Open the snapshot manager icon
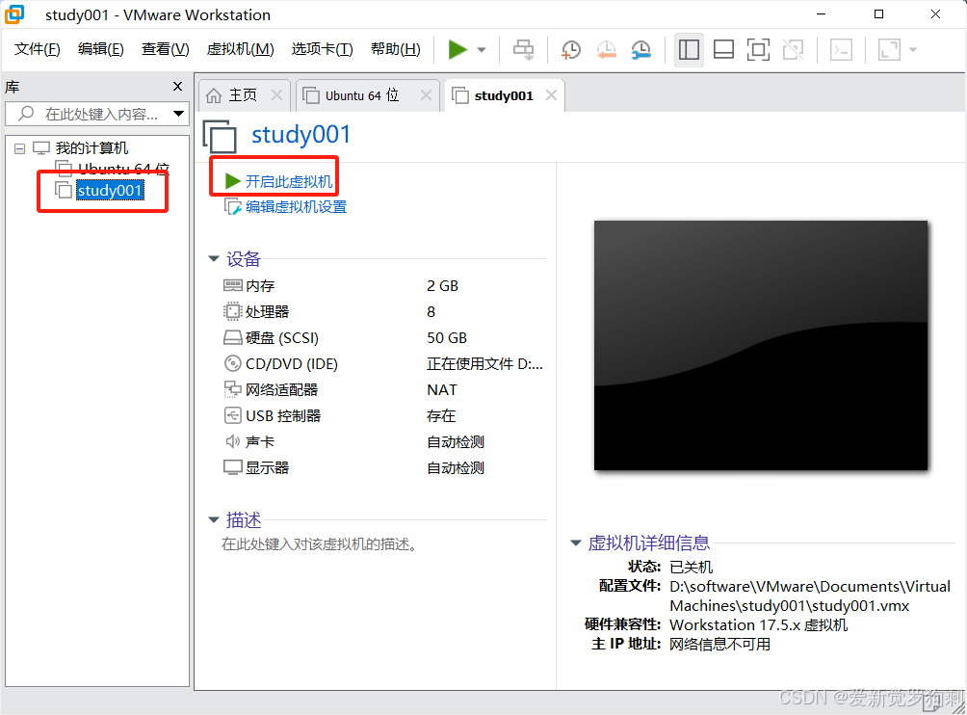Image resolution: width=967 pixels, height=715 pixels. pos(641,49)
